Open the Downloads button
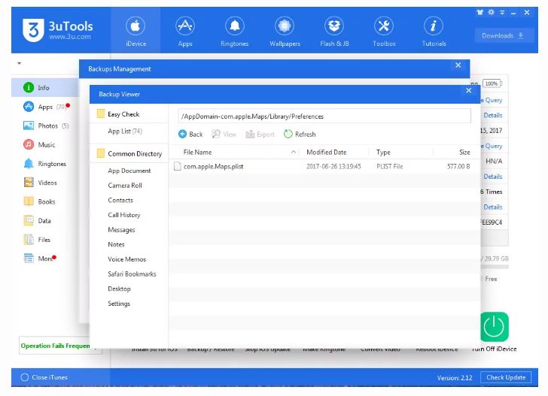Image resolution: width=548 pixels, height=396 pixels. 504,35
